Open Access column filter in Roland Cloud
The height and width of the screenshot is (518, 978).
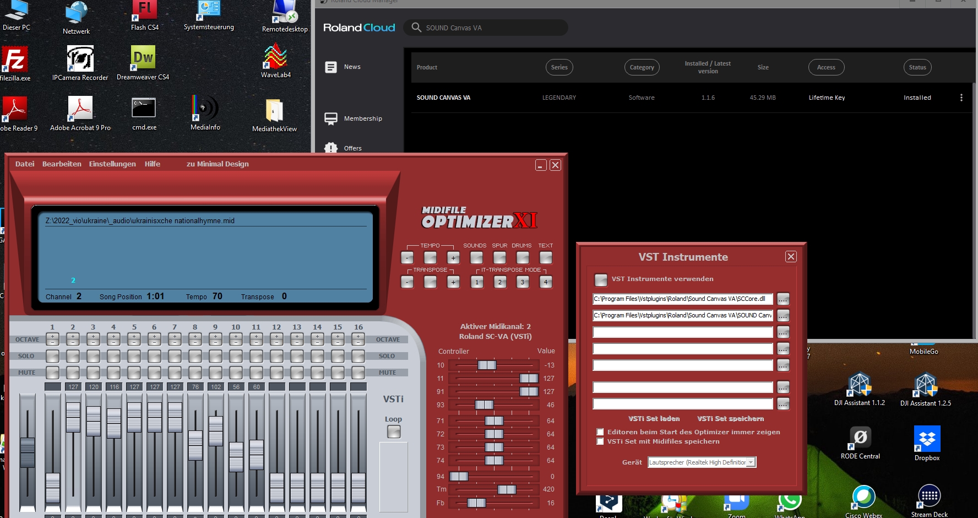click(x=826, y=67)
